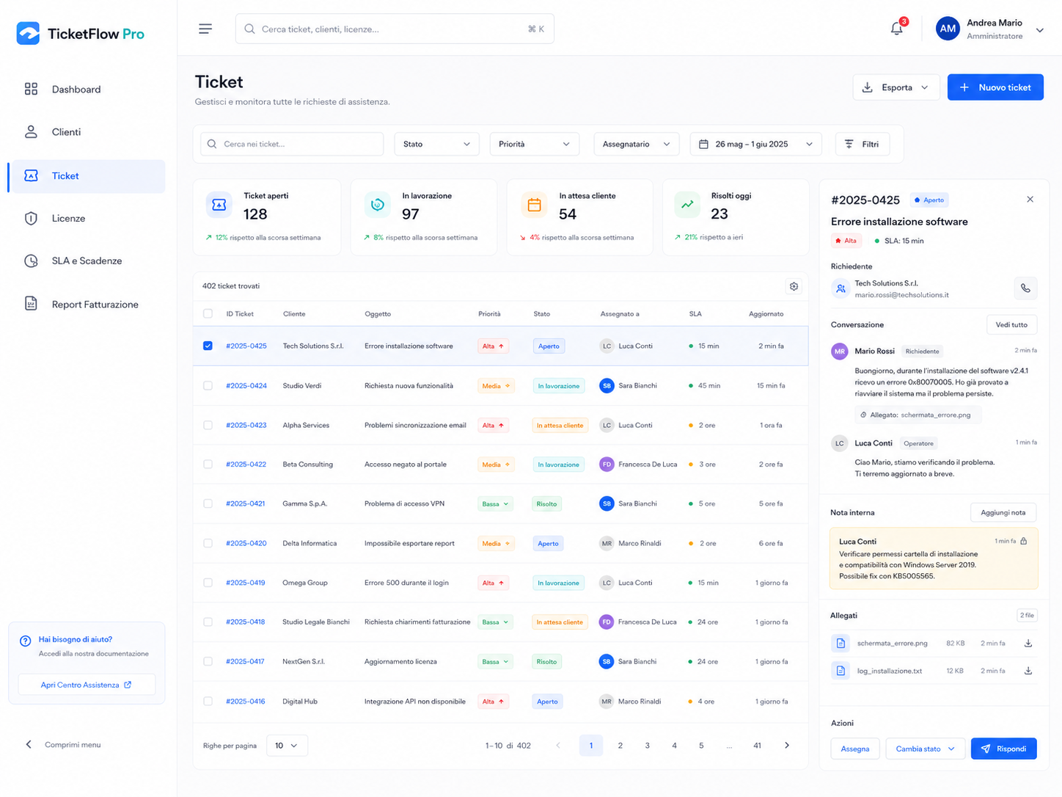Click the Rispondi button
The image size is (1062, 797).
tap(1003, 749)
